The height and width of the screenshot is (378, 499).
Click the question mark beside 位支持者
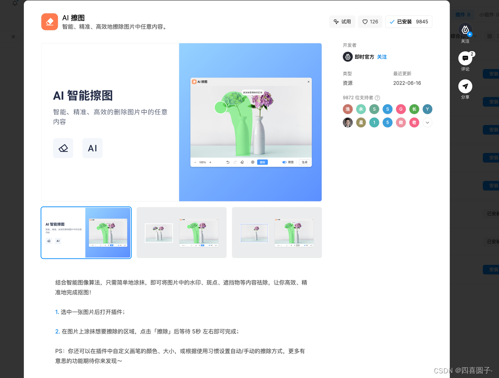click(x=377, y=98)
